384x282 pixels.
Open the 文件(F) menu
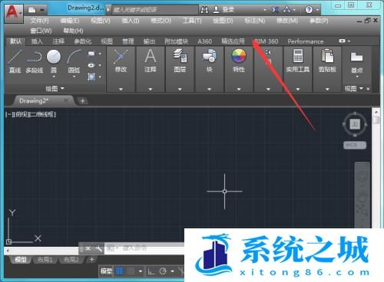click(x=39, y=21)
